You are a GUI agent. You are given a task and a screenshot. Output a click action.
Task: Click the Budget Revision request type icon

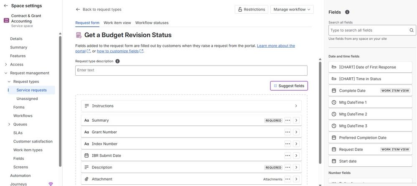click(x=79, y=35)
